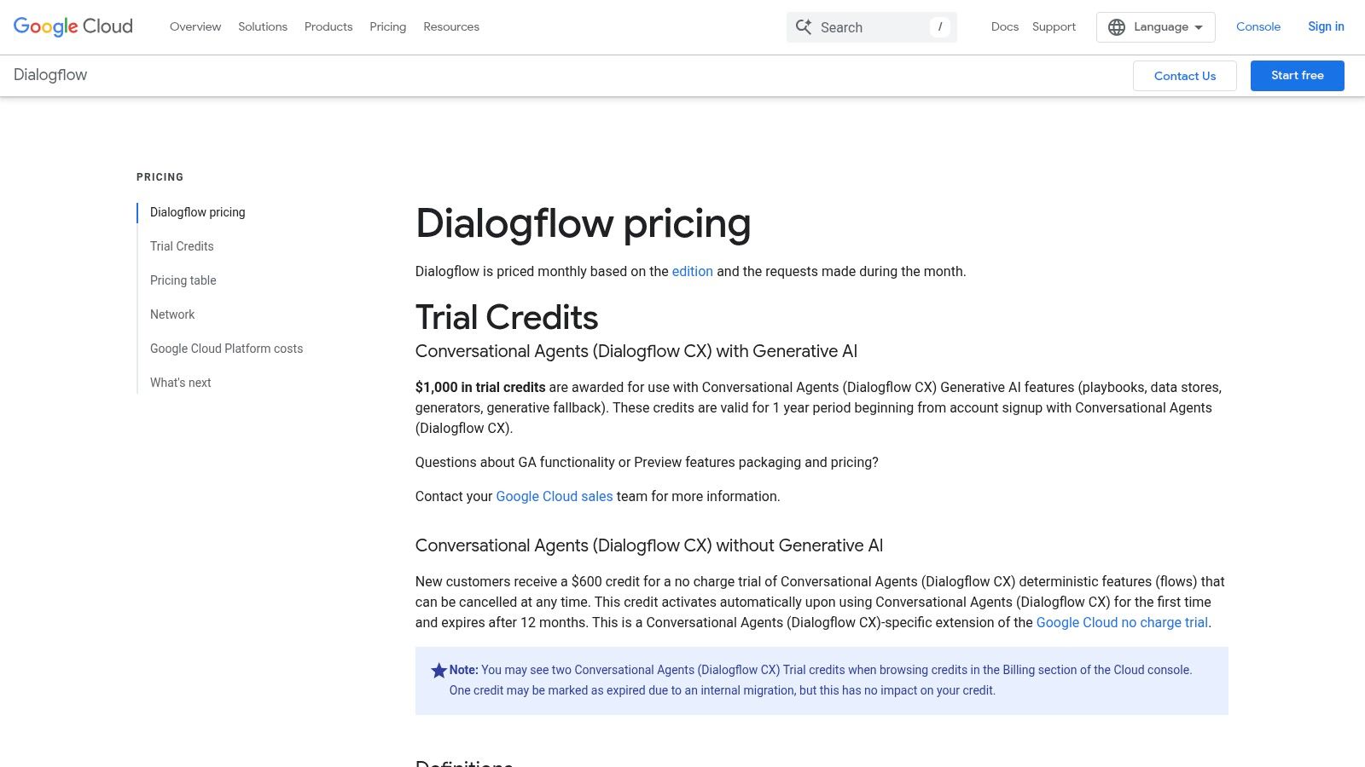This screenshot has height=767, width=1365.
Task: Open the Language dropdown
Action: 1156,26
